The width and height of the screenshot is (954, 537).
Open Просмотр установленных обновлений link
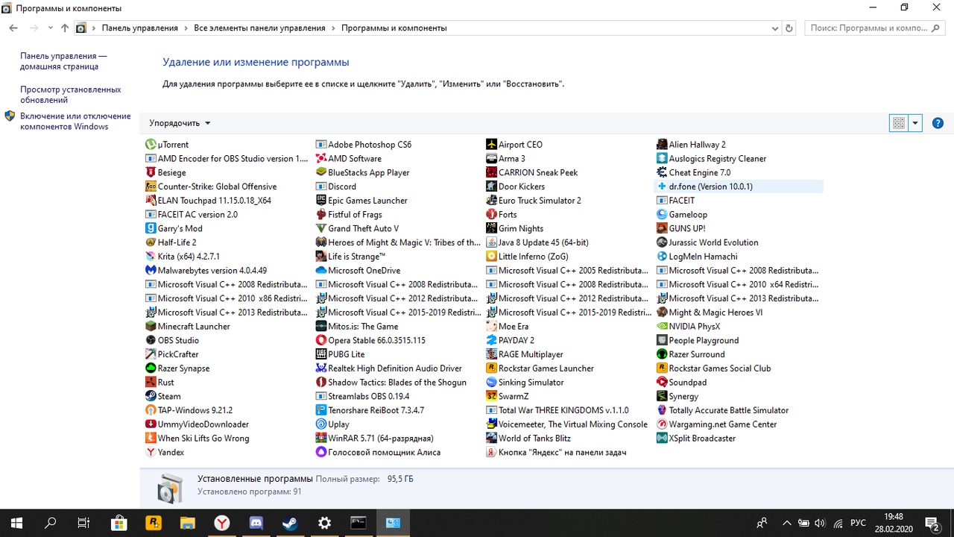[x=70, y=95]
